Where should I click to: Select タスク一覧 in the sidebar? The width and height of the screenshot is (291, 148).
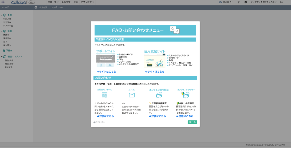tap(8, 26)
